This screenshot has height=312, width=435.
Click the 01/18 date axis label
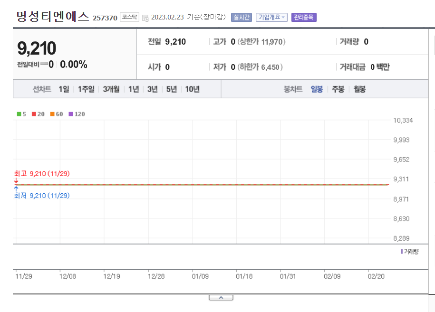coord(244,276)
